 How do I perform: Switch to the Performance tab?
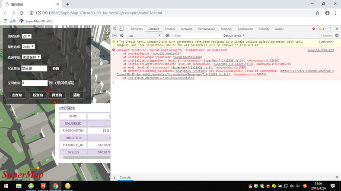click(x=207, y=29)
